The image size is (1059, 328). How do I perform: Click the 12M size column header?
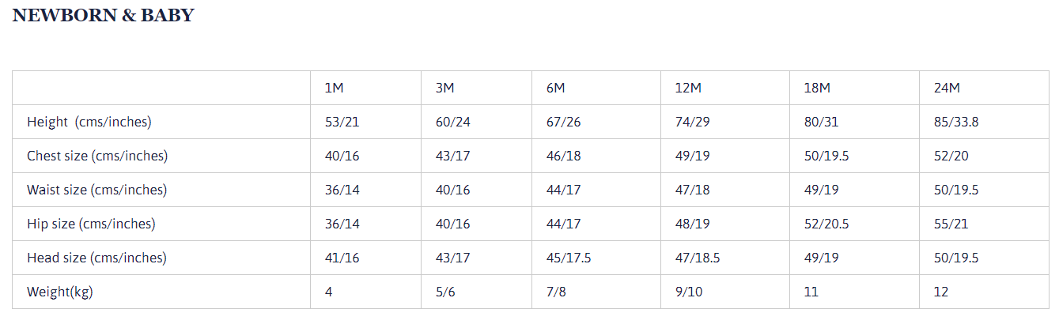pyautogui.click(x=688, y=88)
